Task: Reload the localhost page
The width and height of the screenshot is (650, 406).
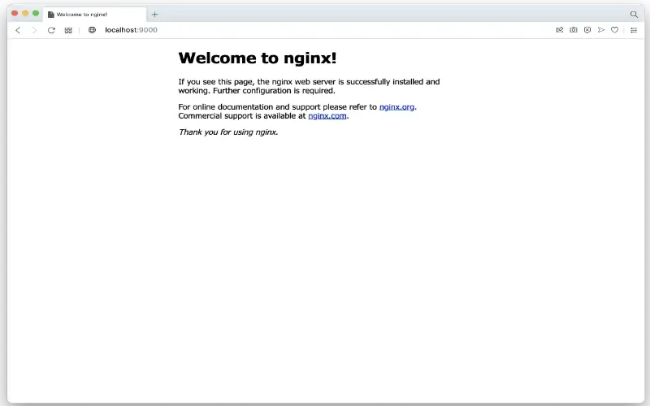Action: pyautogui.click(x=51, y=30)
